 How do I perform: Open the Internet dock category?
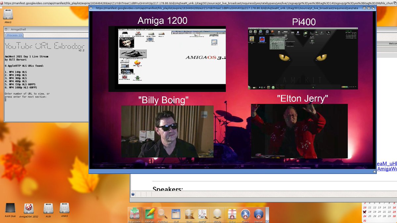tap(259, 215)
